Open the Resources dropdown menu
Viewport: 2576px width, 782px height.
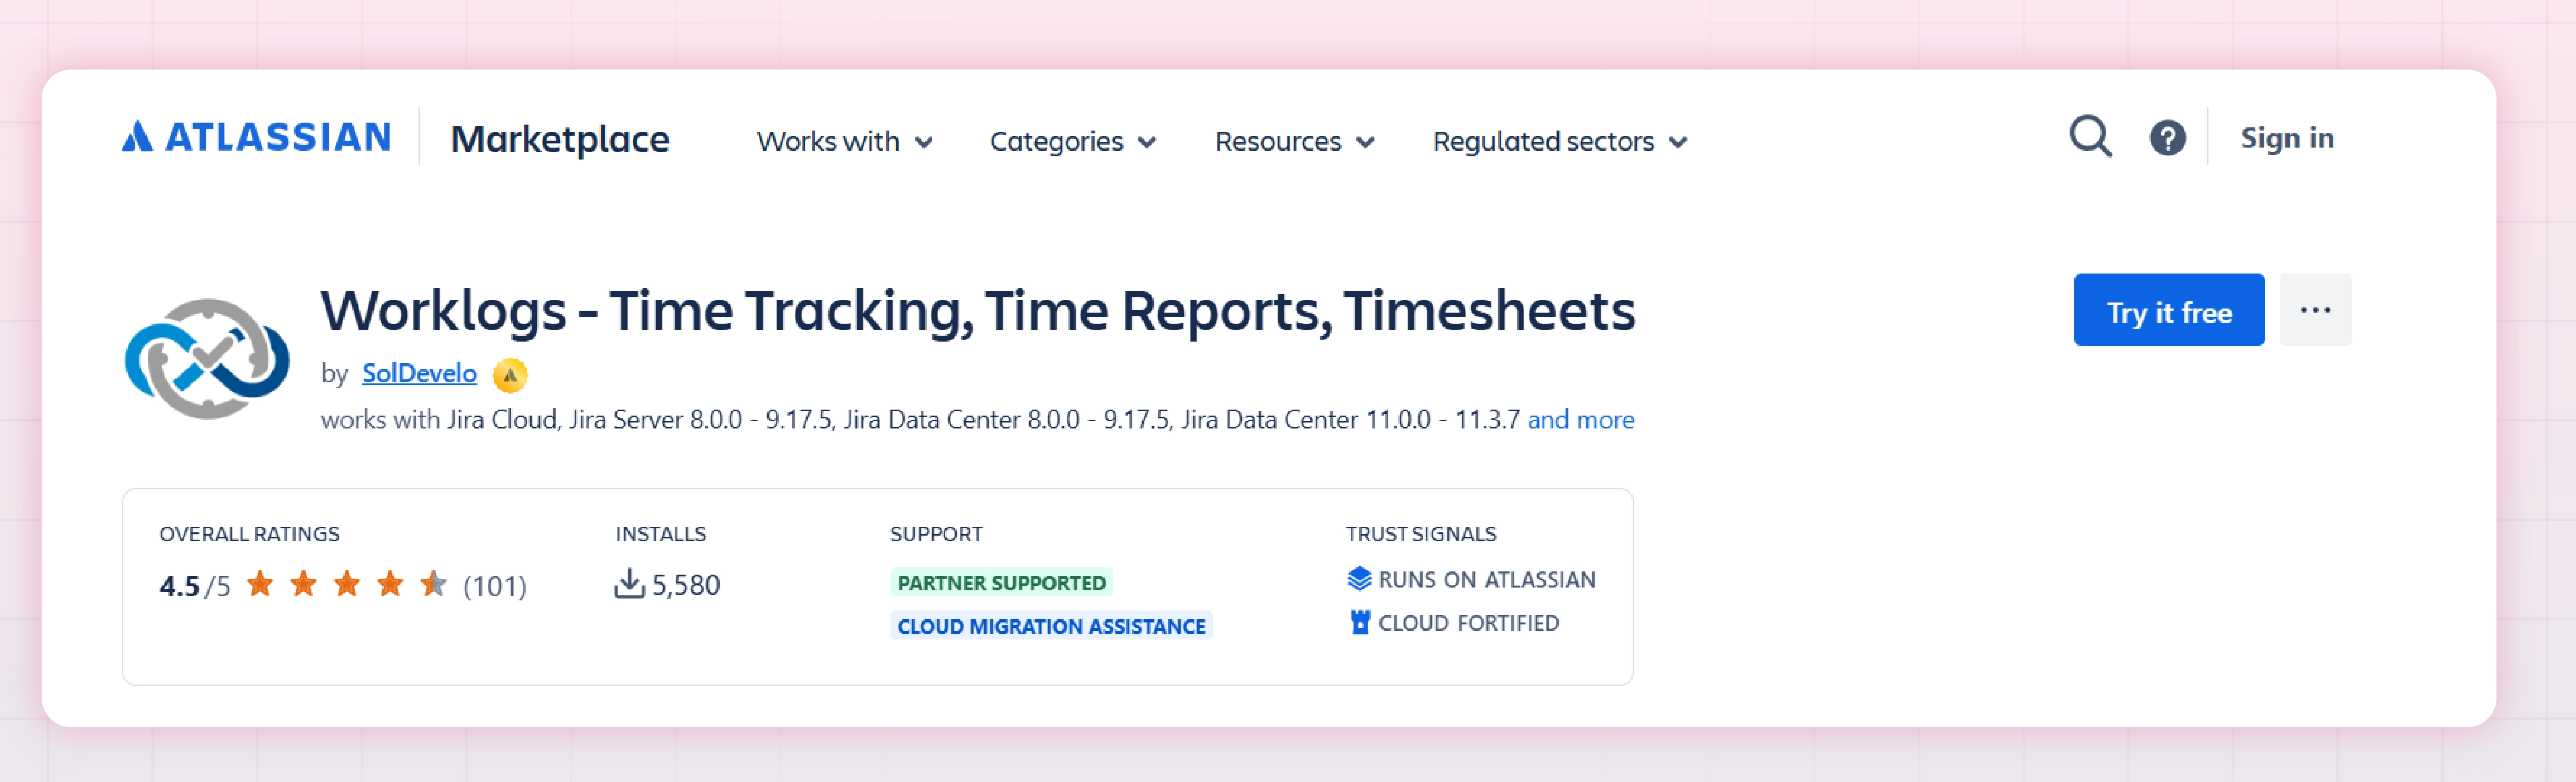[1295, 142]
